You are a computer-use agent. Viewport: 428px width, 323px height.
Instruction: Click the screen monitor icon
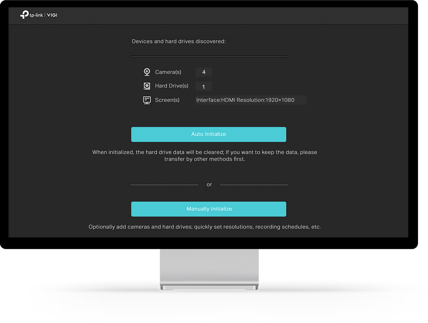click(x=147, y=100)
